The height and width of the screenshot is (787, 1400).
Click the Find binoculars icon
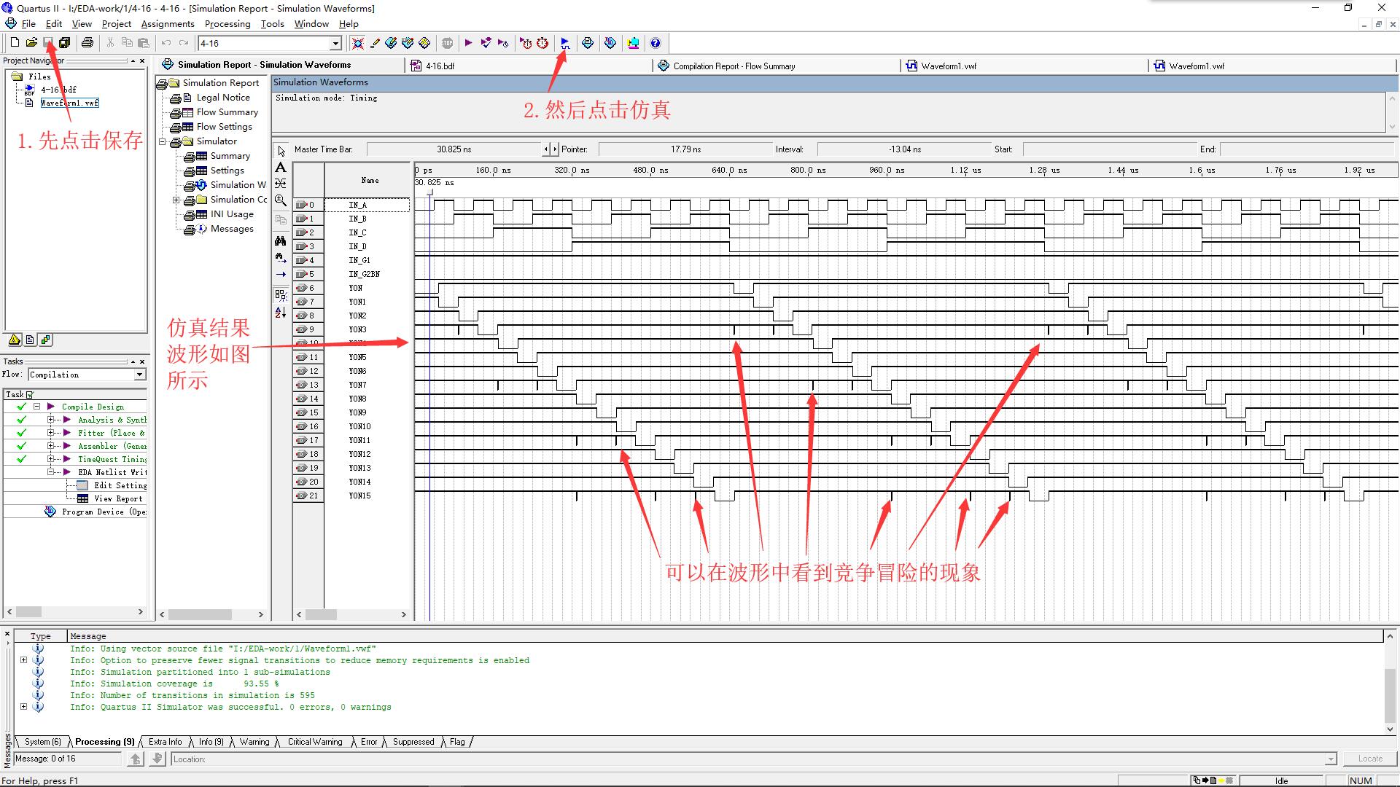coord(281,240)
